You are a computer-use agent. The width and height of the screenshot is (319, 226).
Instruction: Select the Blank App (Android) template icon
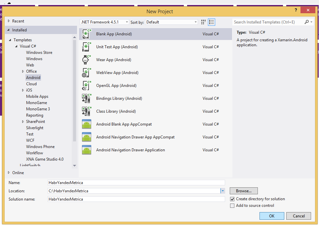pos(87,34)
